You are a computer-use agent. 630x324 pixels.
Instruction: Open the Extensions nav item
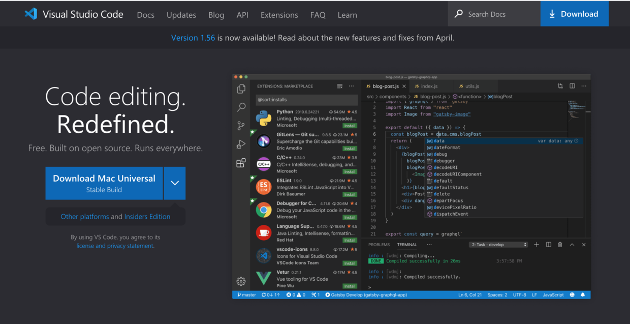coord(279,15)
